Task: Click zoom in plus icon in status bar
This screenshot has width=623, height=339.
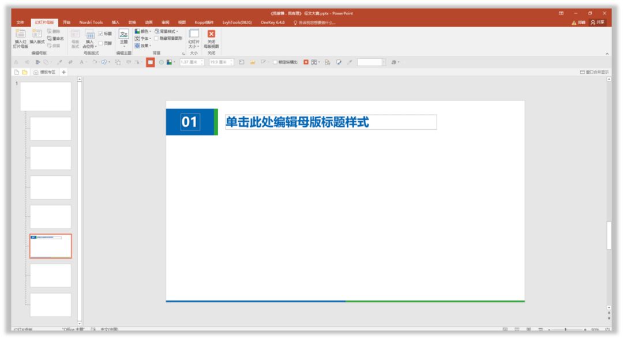Action: click(x=585, y=329)
